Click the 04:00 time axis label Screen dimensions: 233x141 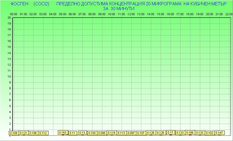tap(53, 14)
